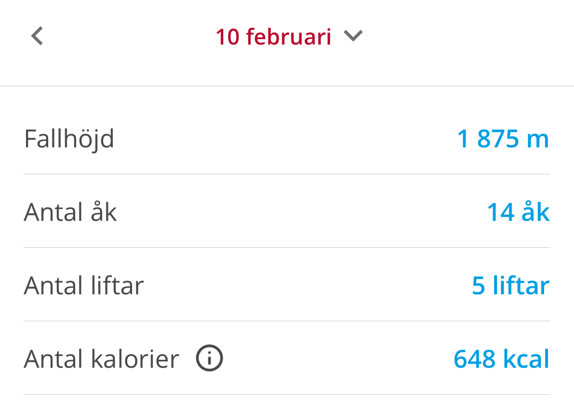Open the info icon beside Antal kalorier
This screenshot has height=404, width=574.
pos(209,358)
